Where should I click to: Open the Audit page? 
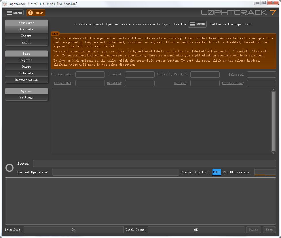(x=26, y=42)
